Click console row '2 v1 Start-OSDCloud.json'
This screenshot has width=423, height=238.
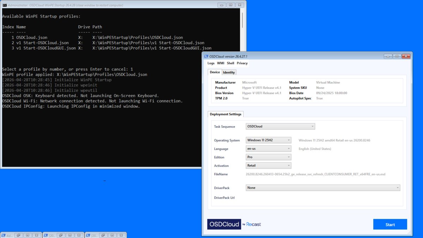108,43
